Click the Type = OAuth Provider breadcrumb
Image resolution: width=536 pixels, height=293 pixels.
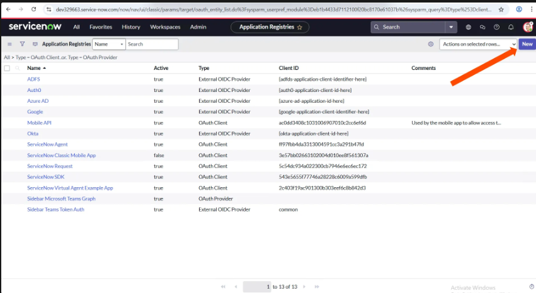[x=93, y=57]
